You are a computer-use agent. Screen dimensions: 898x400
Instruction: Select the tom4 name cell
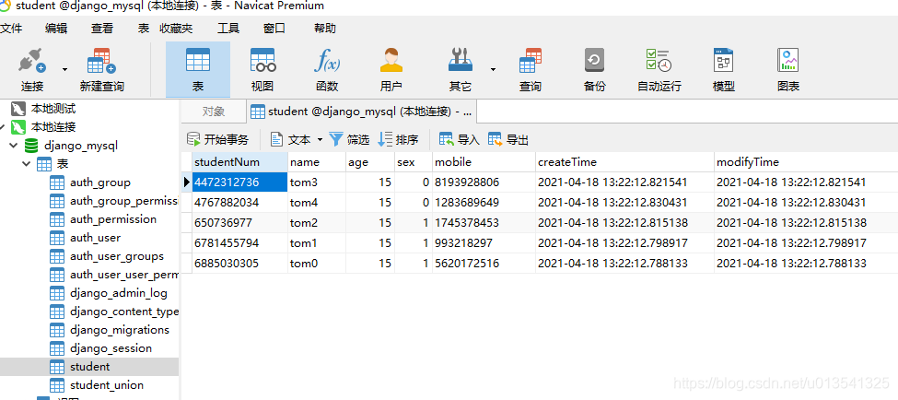[x=317, y=202]
